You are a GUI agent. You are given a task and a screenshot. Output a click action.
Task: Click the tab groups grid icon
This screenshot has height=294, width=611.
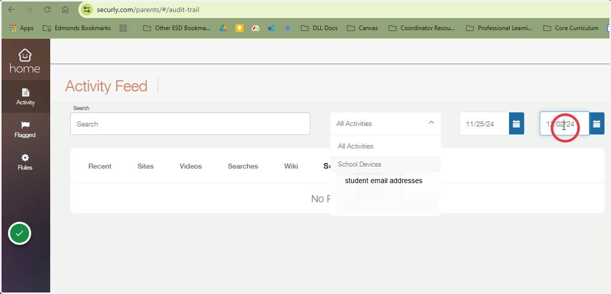[x=123, y=28]
